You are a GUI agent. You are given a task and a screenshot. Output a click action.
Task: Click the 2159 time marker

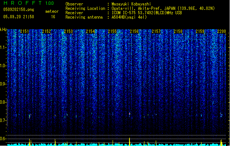pyautogui.click(x=200, y=31)
